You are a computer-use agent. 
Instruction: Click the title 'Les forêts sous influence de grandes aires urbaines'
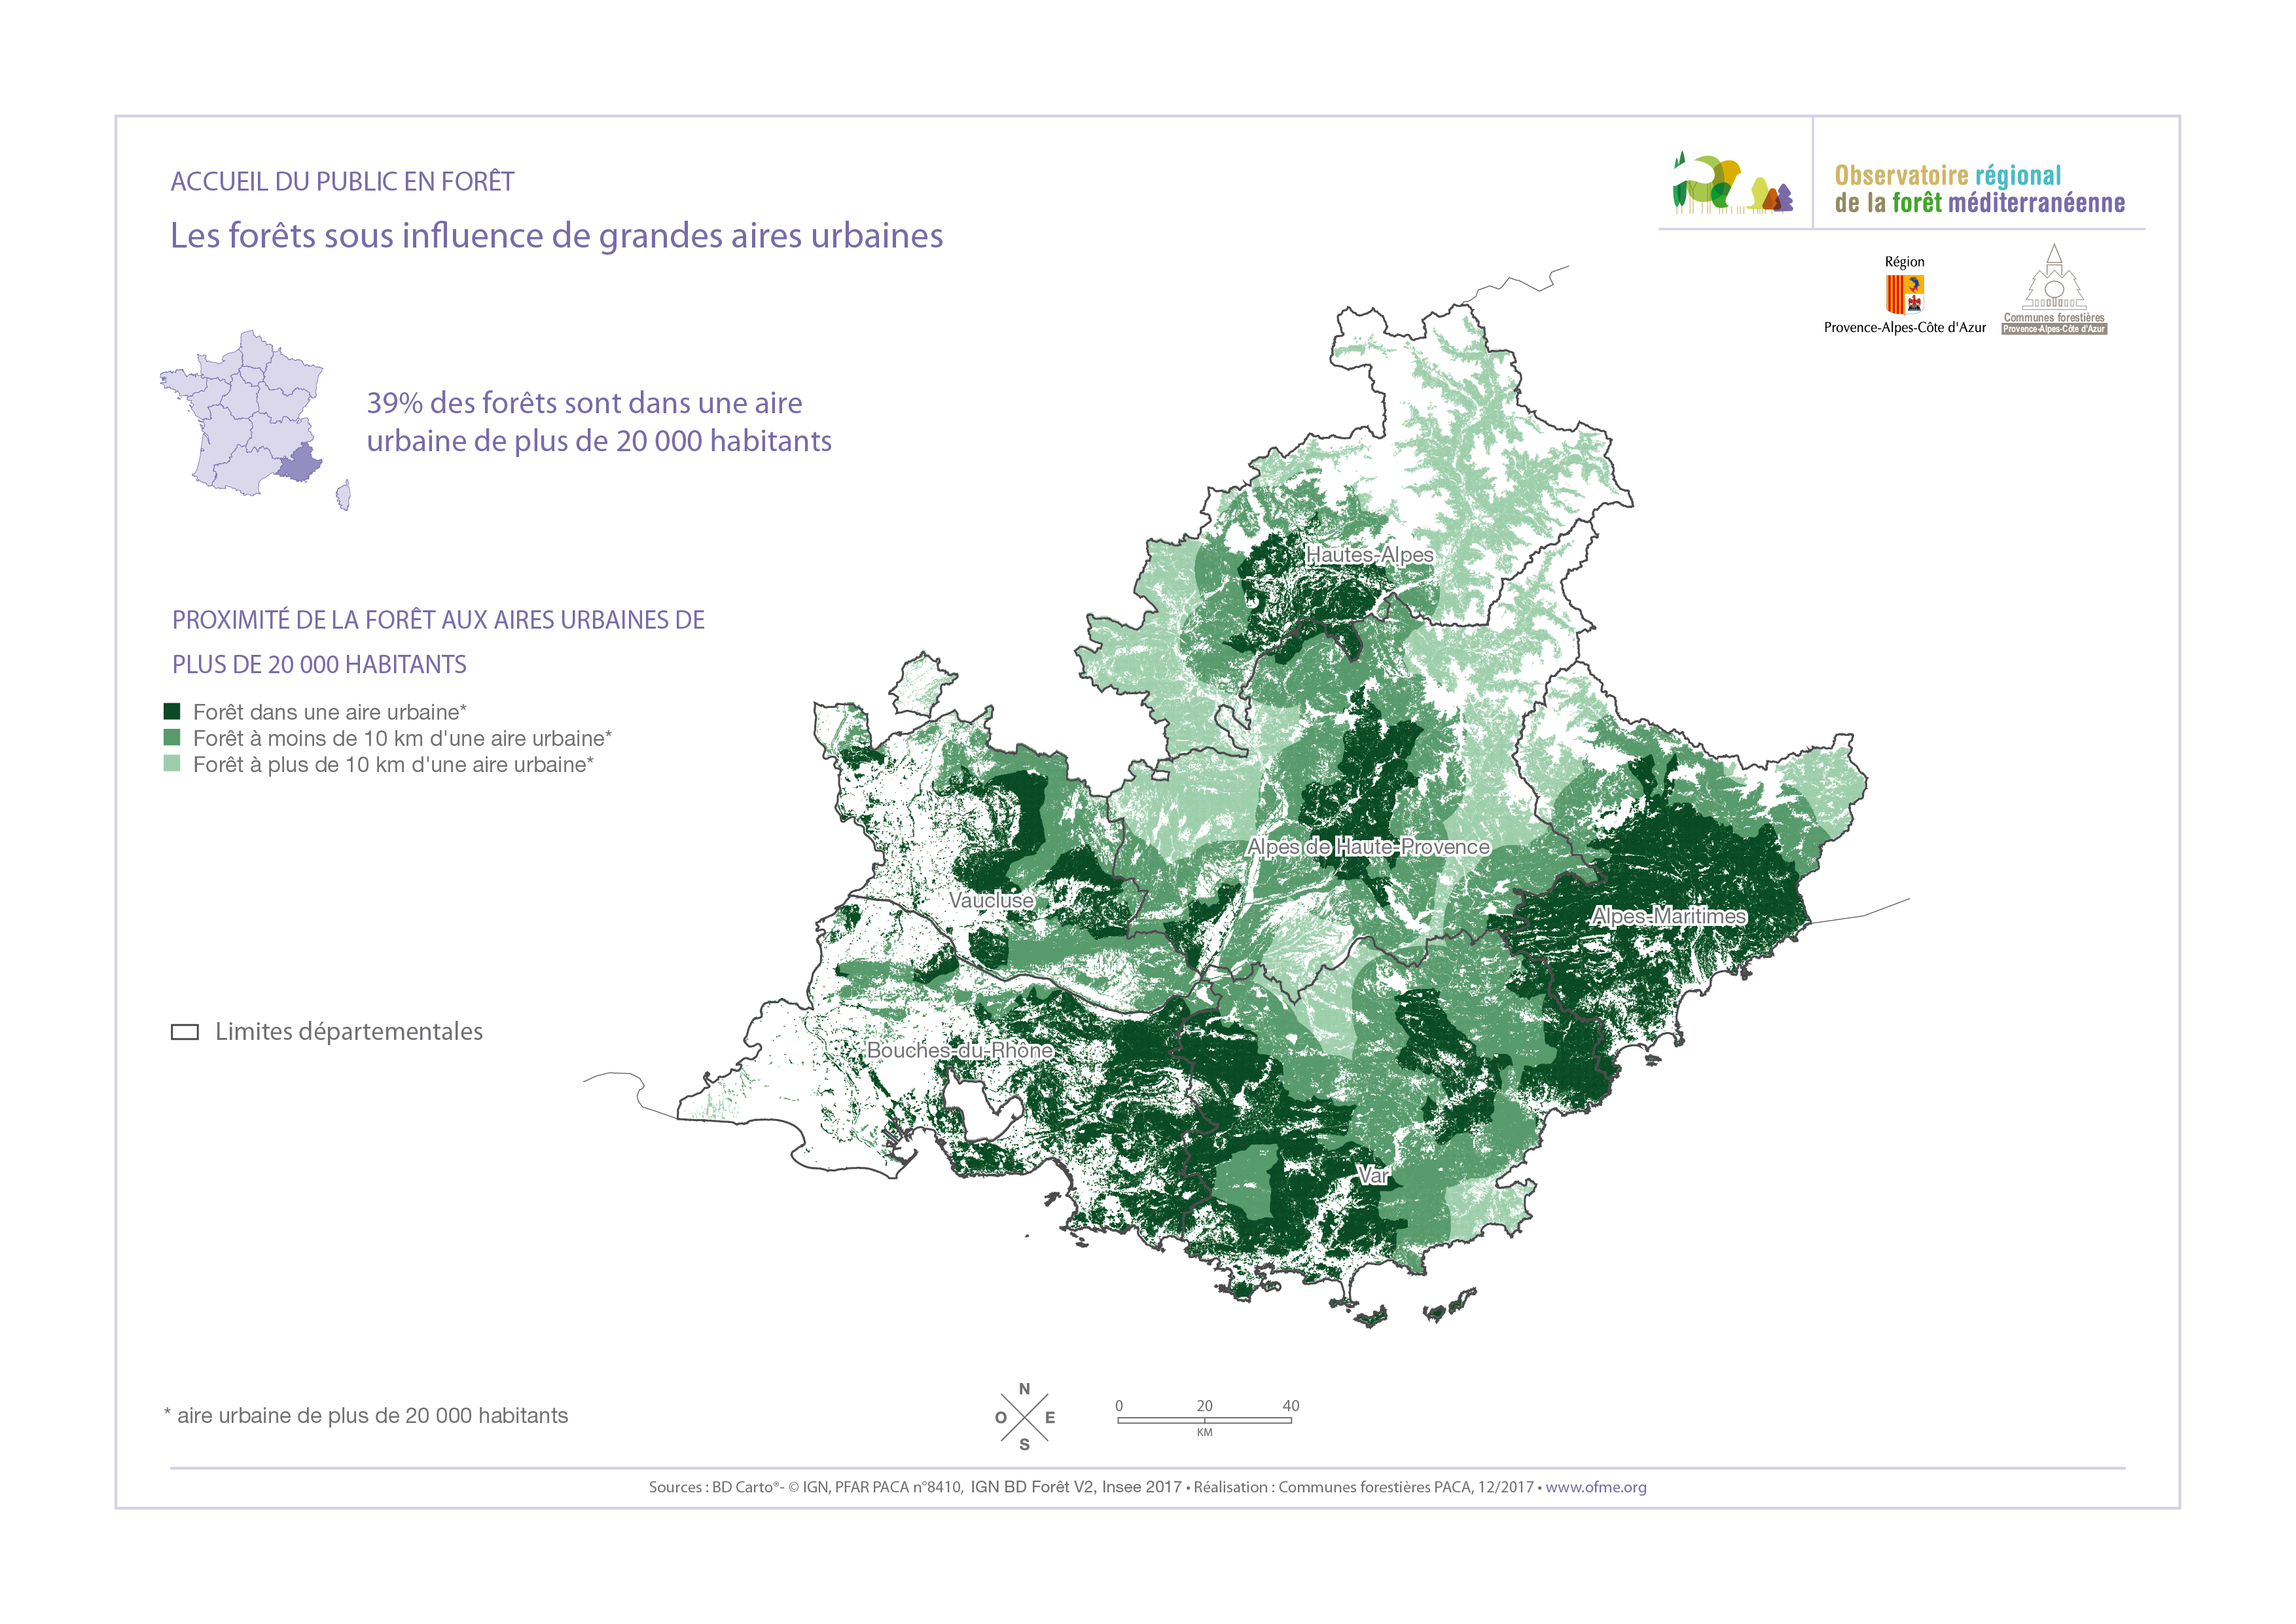[556, 236]
